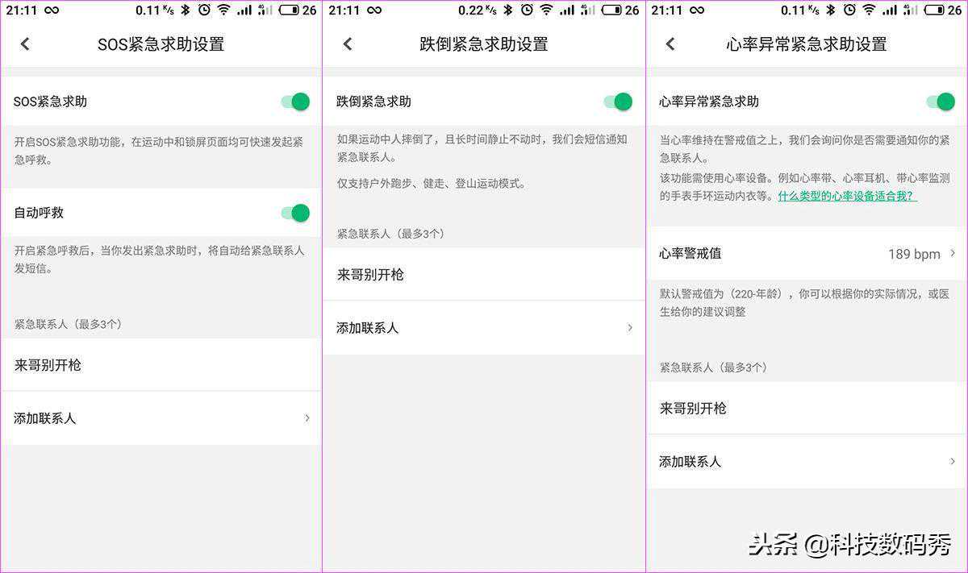The height and width of the screenshot is (573, 968).
Task: Toggle the 心率异常紧急求助 switch
Action: pos(941,102)
